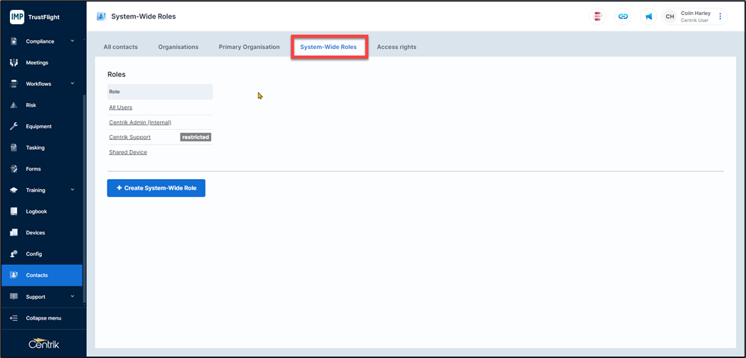Click the System-Wide Roles page title
Screen dimensions: 746x358
[x=144, y=16]
